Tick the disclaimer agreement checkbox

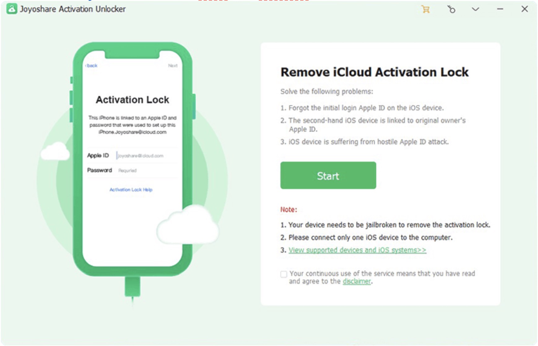pyautogui.click(x=284, y=274)
